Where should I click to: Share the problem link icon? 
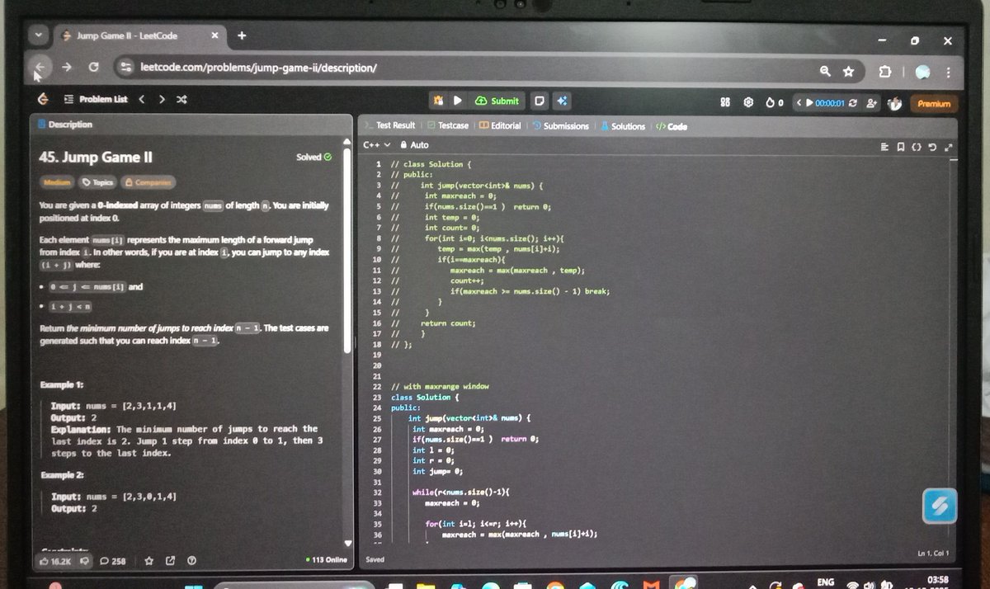[x=170, y=561]
